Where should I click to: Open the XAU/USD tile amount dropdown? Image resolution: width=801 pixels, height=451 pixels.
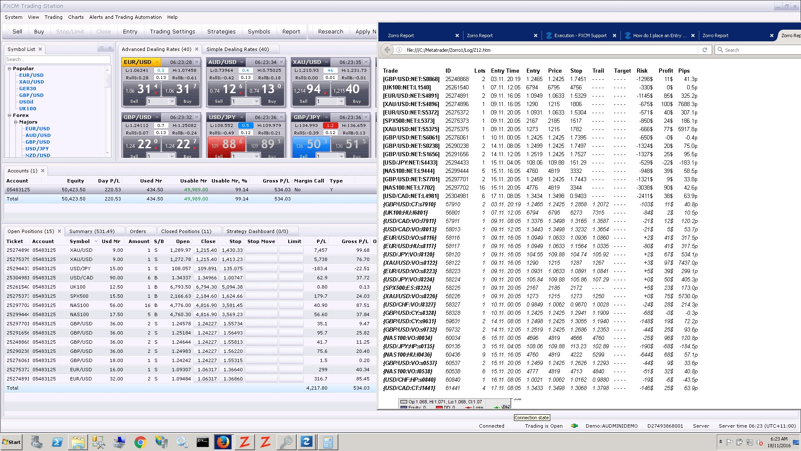click(341, 101)
